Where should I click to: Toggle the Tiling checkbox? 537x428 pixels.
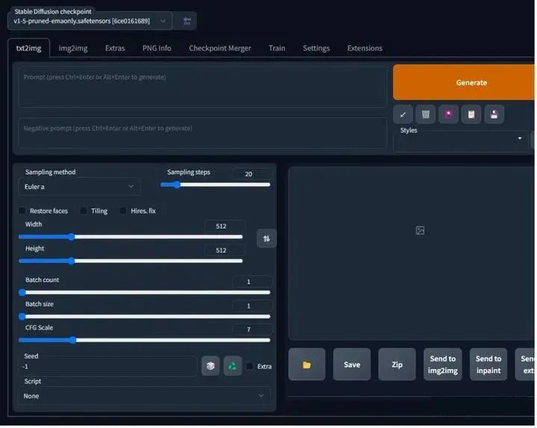pyautogui.click(x=84, y=211)
